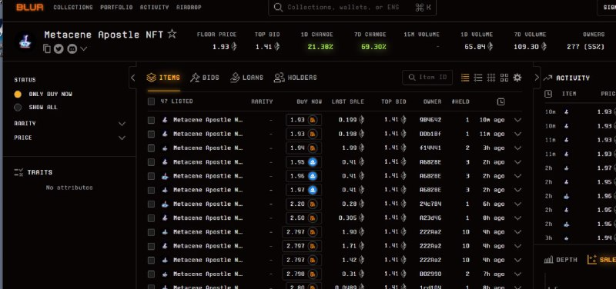Open the Portfolio menu
Screen dimensions: 616x289
(x=116, y=8)
